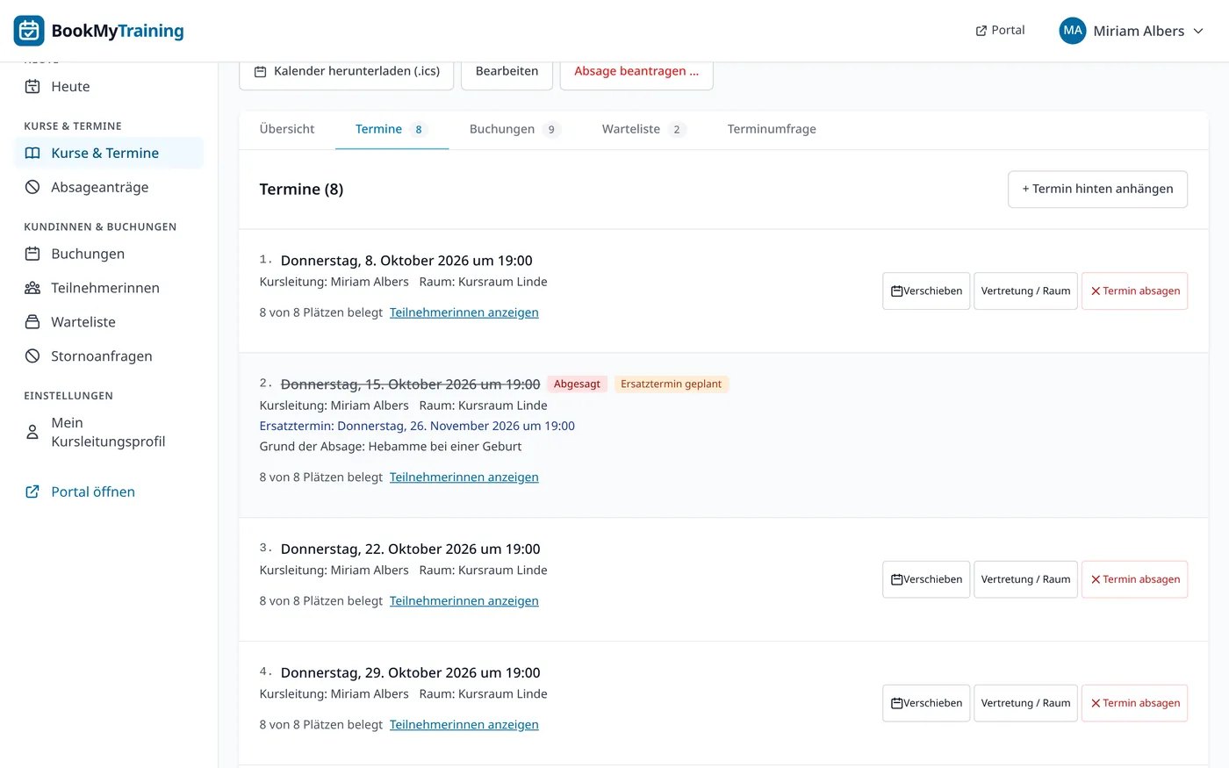Open Teilnehmerinnen anzeigen for 22. Oktober

click(464, 601)
